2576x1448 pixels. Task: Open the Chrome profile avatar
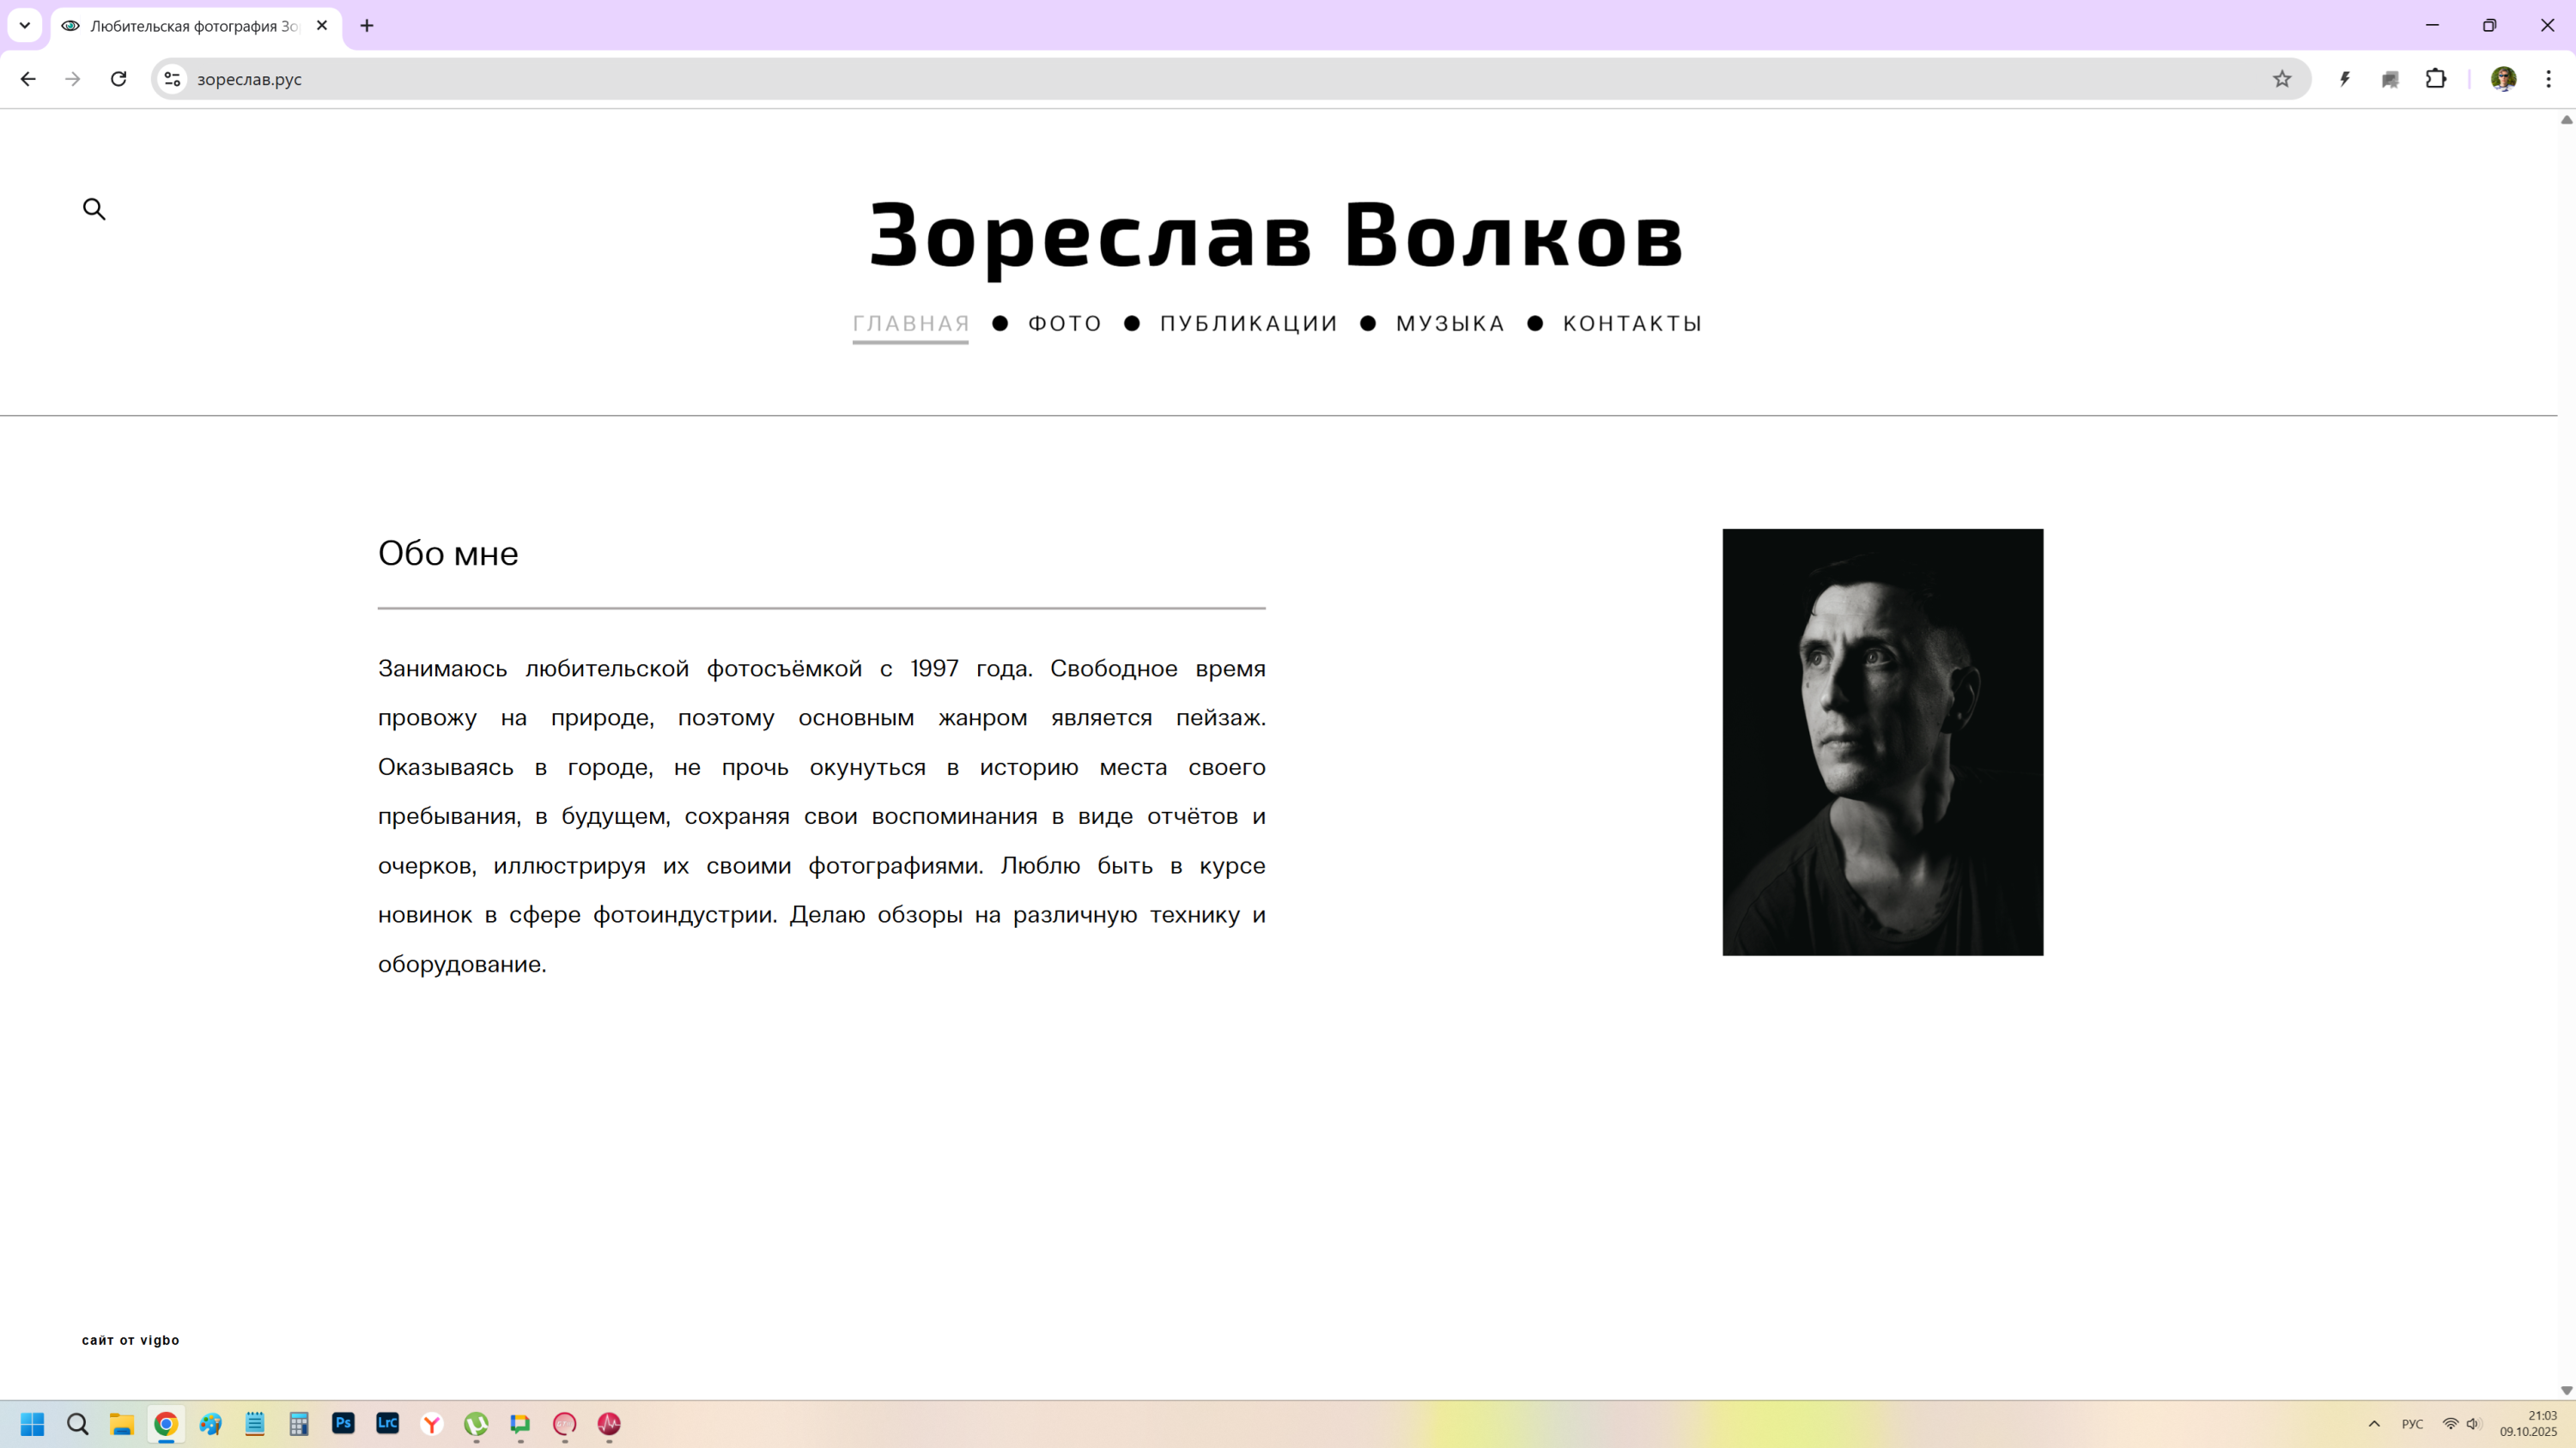pyautogui.click(x=2503, y=79)
